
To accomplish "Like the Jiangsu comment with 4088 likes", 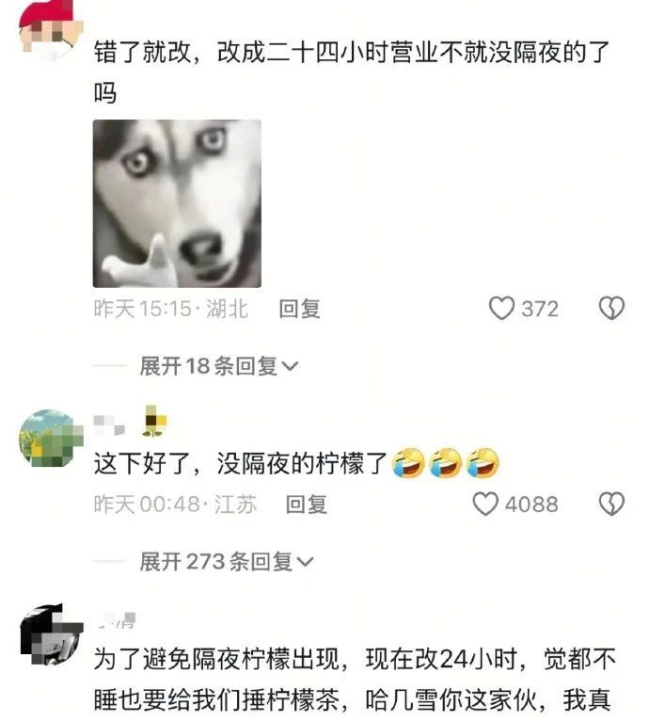I will click(x=485, y=504).
